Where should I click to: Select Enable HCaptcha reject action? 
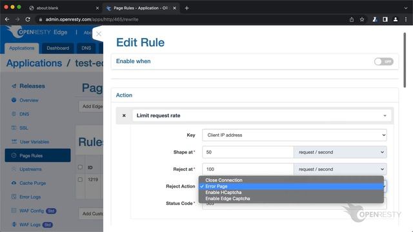291,192
